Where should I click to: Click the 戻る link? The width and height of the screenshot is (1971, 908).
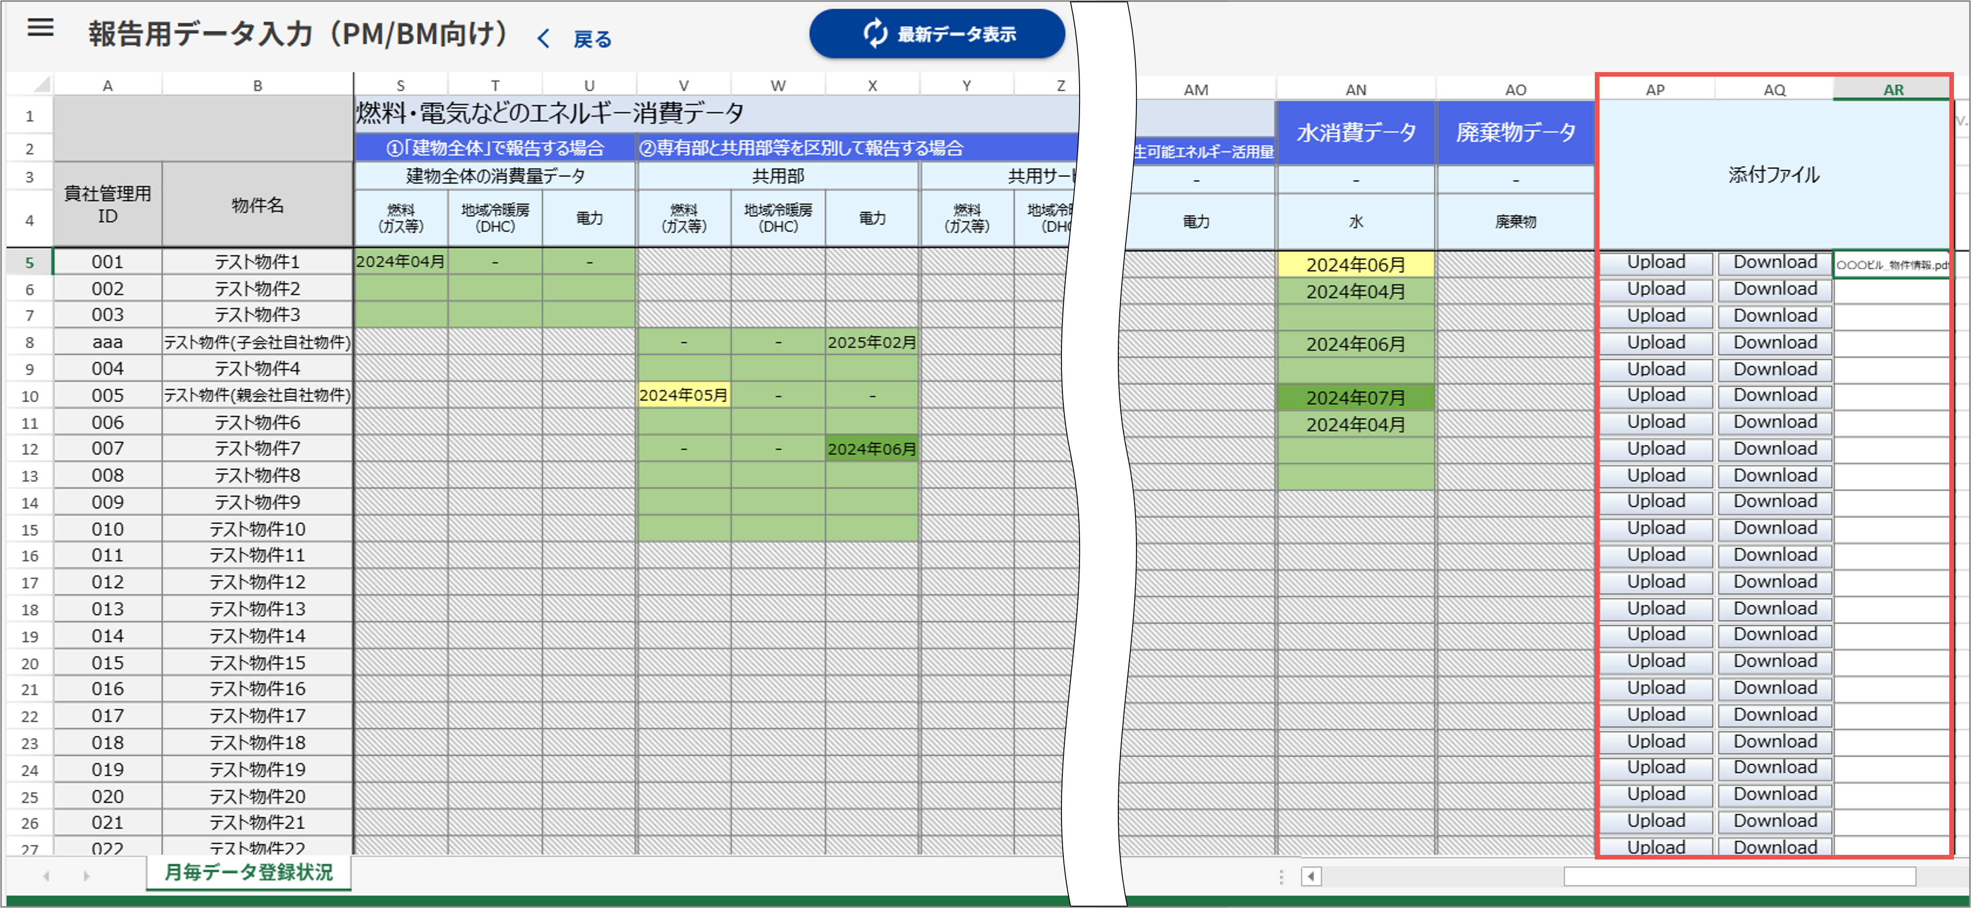592,39
